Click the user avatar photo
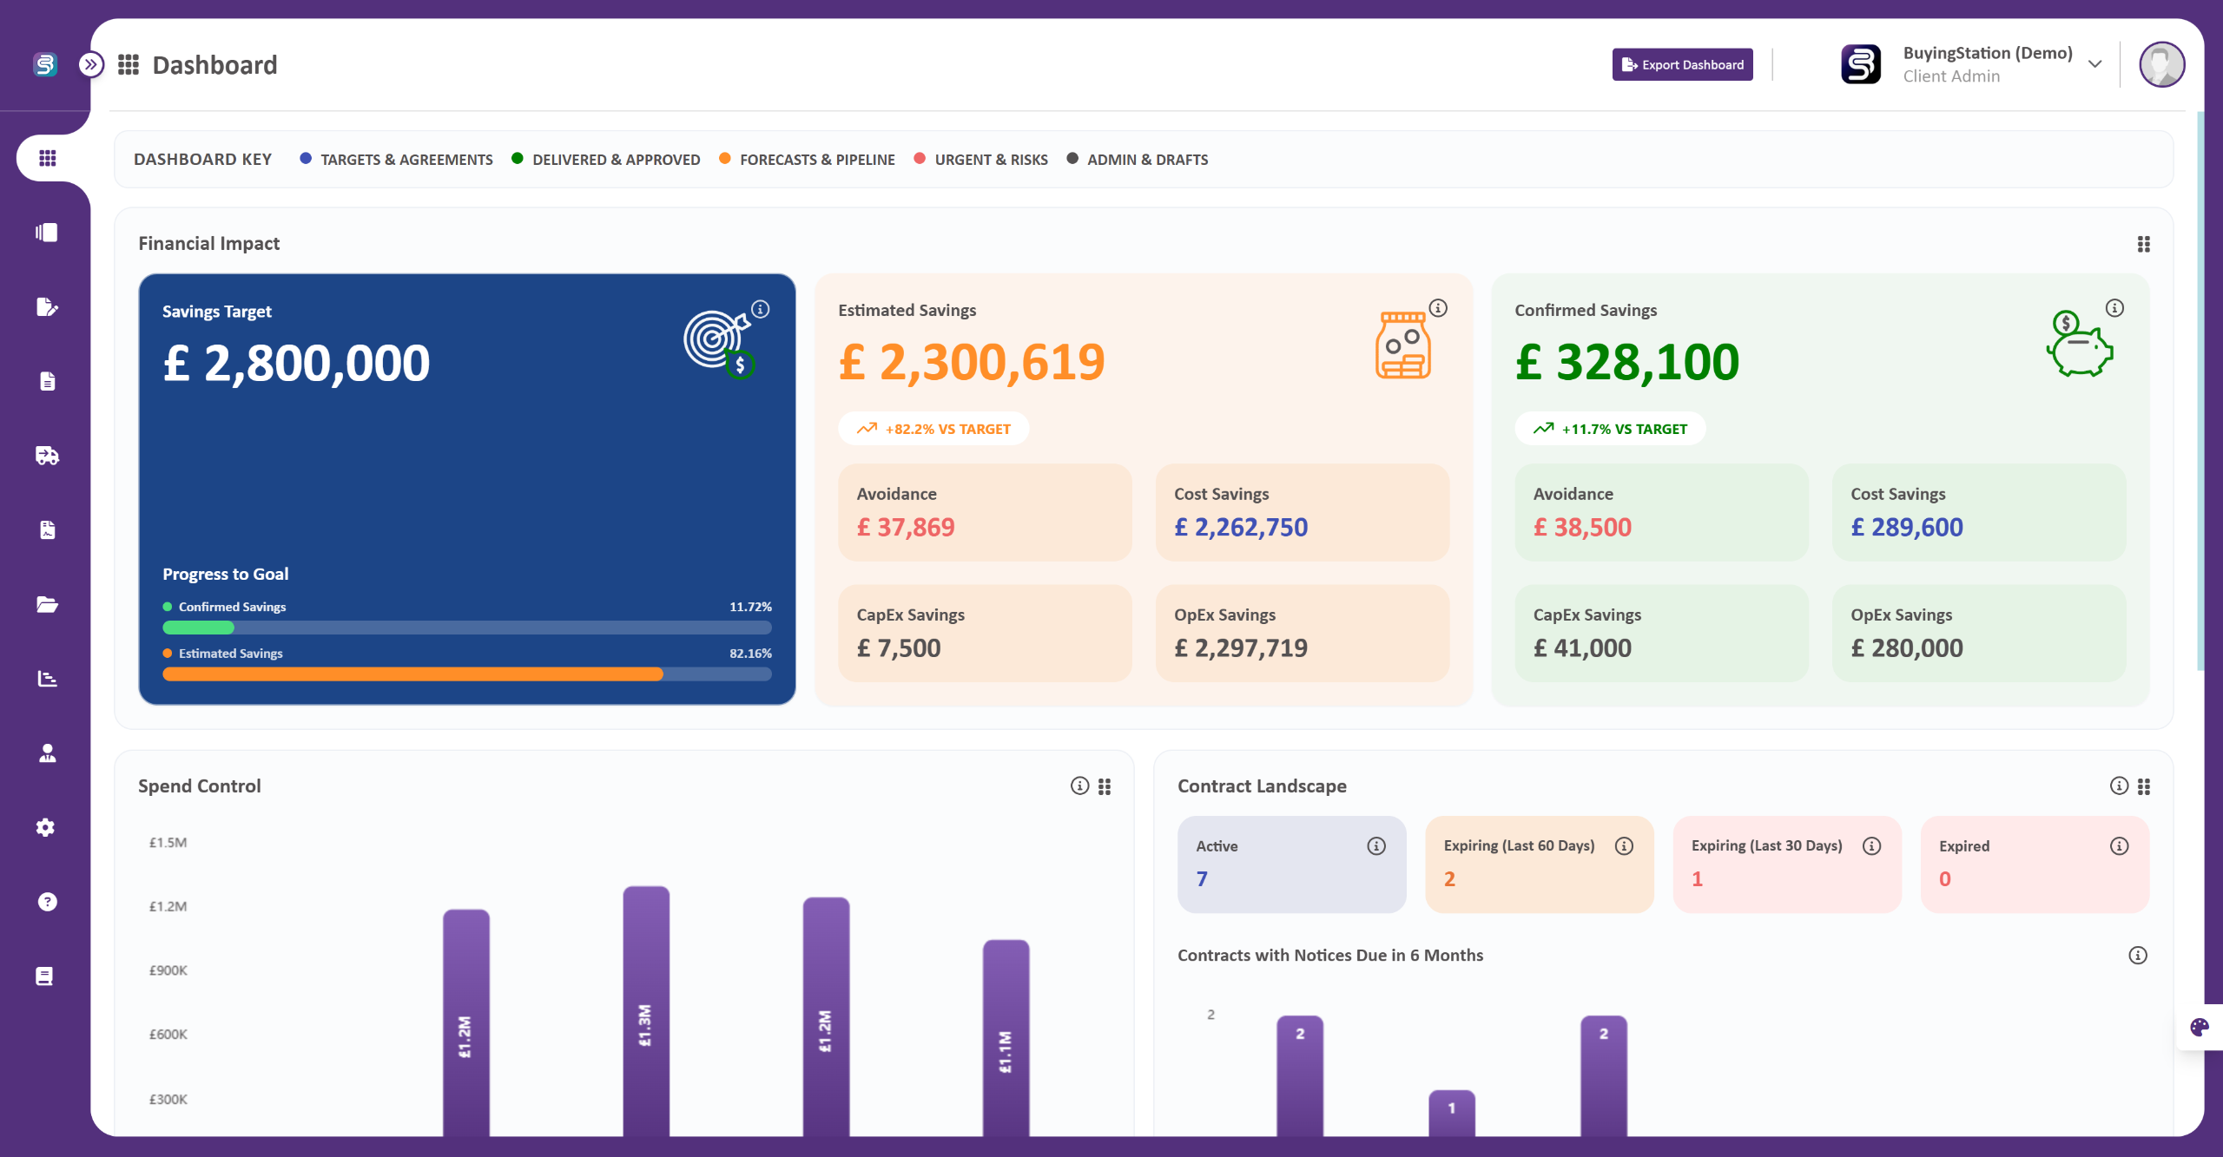Viewport: 2223px width, 1157px height. (2161, 64)
